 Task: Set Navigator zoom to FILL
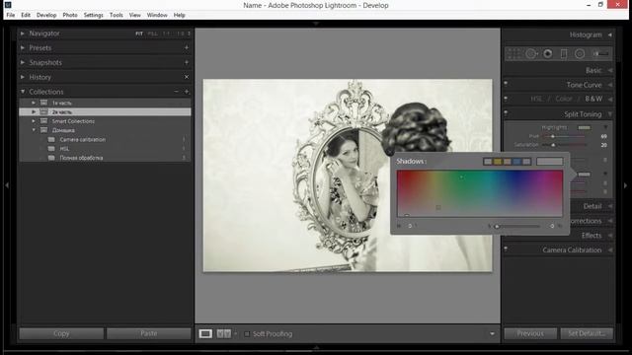point(153,34)
